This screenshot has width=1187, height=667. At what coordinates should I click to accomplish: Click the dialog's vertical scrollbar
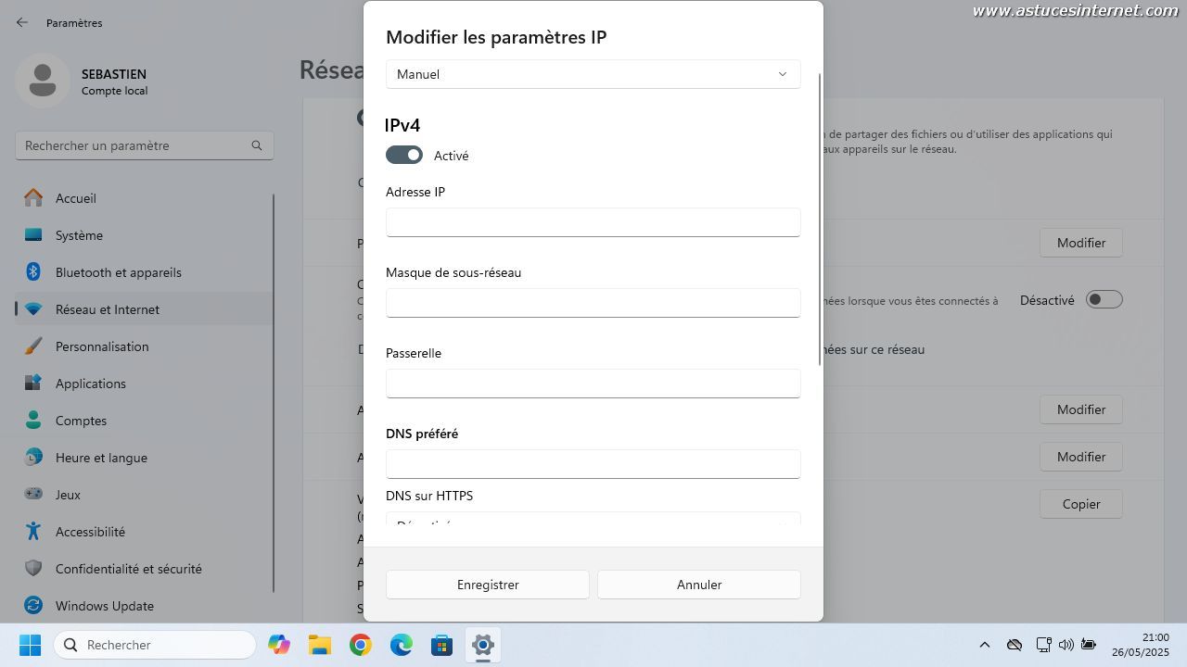pos(820,219)
